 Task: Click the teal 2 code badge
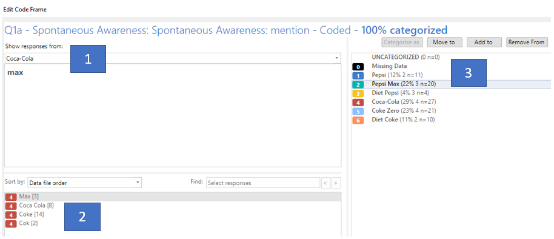tap(358, 84)
